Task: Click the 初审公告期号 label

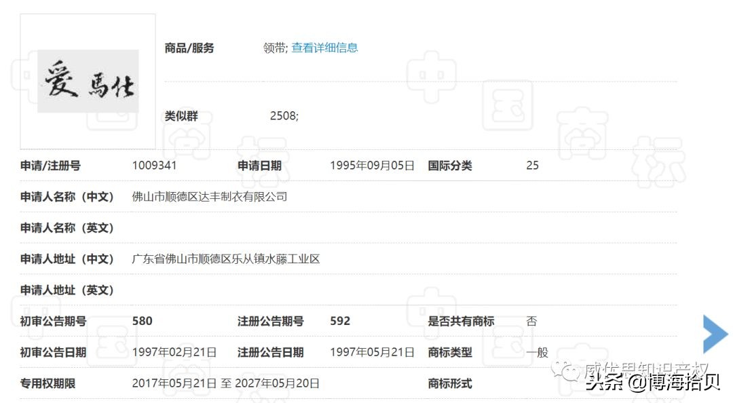Action: [54, 321]
